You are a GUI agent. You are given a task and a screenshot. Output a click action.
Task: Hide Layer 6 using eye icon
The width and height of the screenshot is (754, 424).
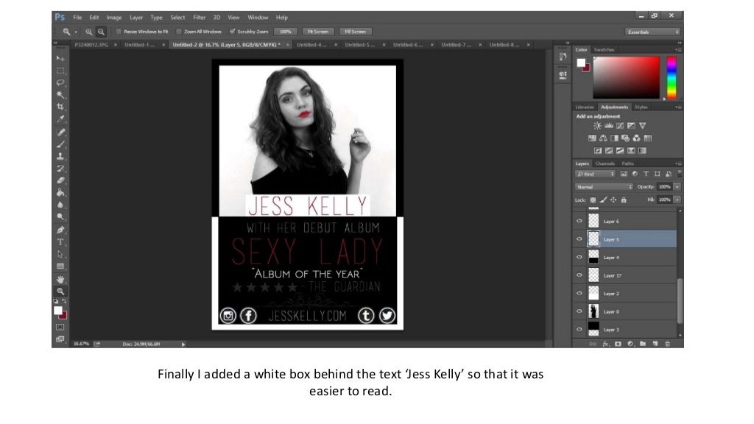tap(579, 221)
